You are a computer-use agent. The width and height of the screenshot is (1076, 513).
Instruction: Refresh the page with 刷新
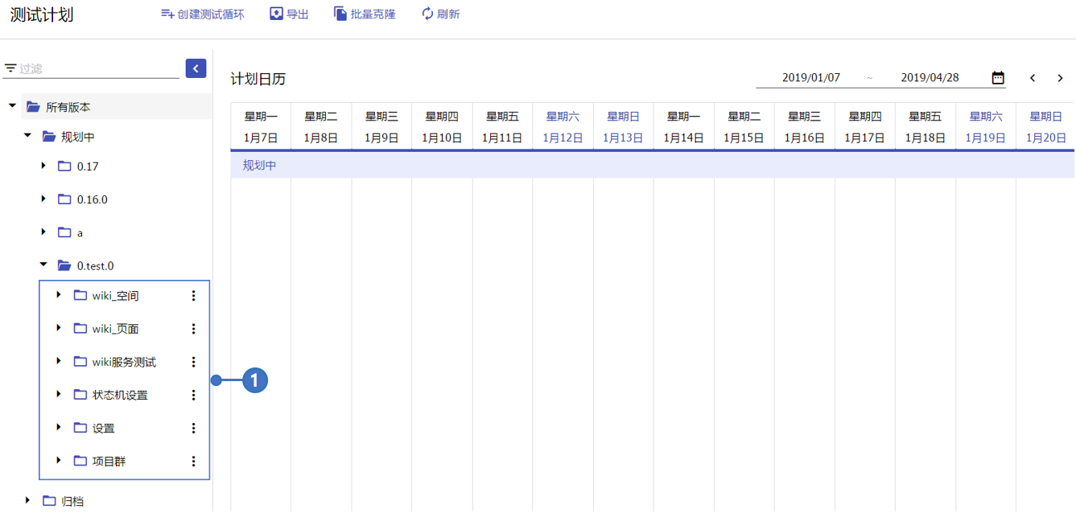[440, 14]
